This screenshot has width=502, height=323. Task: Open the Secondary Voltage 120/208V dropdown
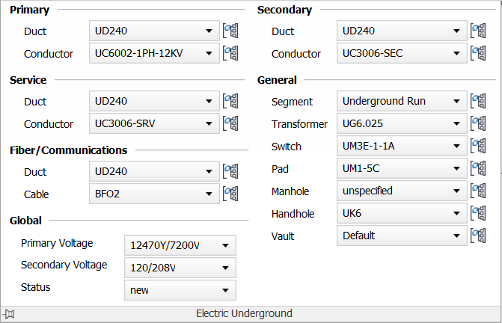pyautogui.click(x=180, y=268)
